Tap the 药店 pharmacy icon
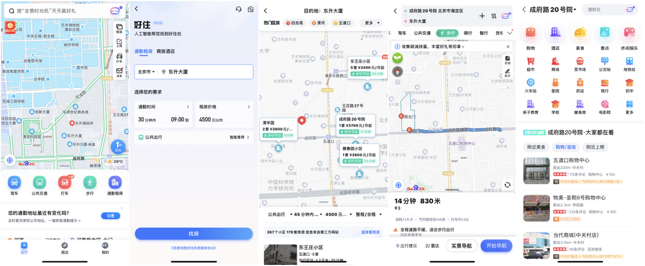This screenshot has width=645, height=266. point(580,86)
